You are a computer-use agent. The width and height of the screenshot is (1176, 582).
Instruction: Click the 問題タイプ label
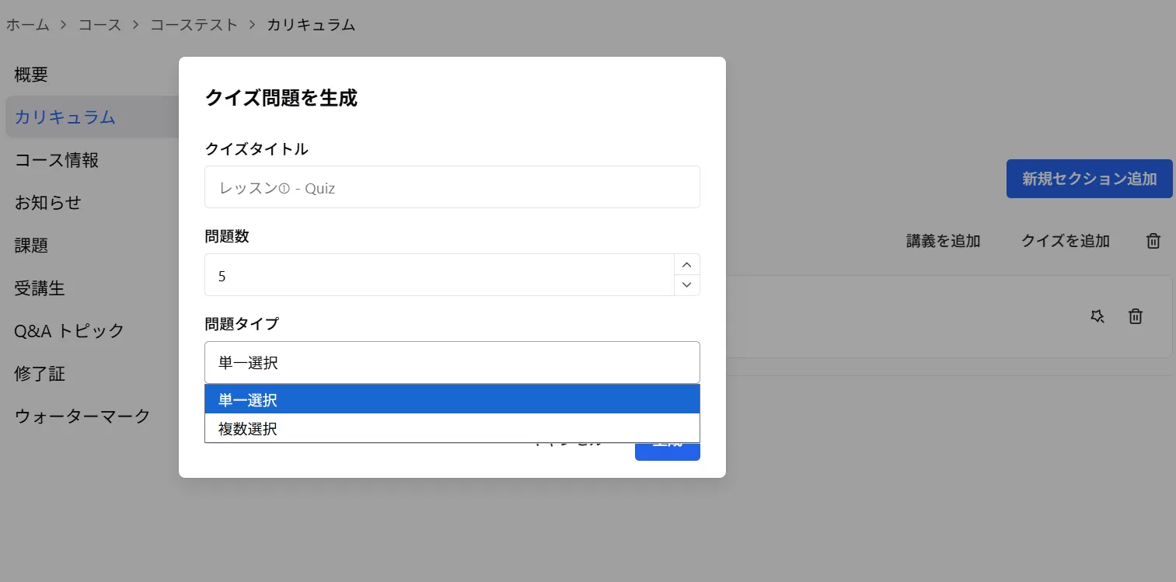click(x=242, y=324)
